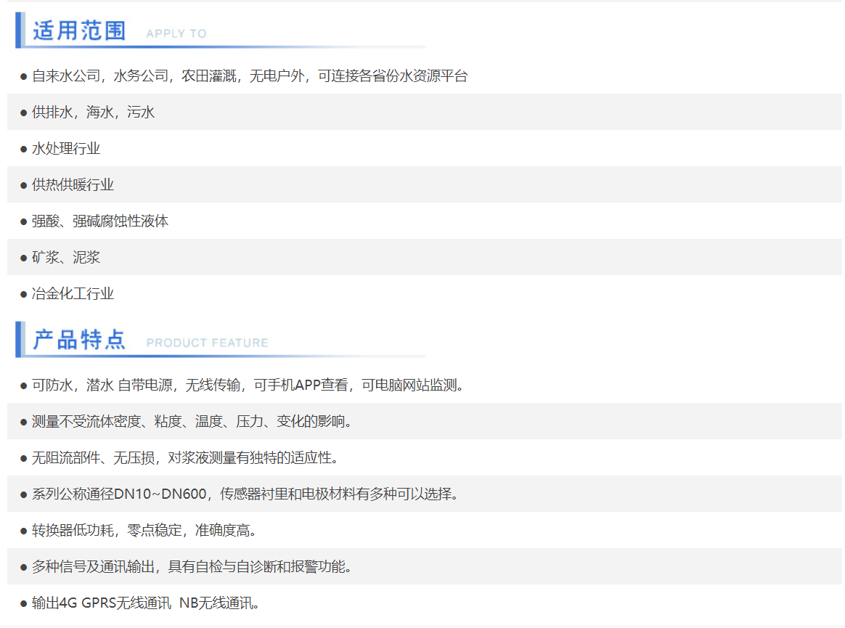Select the 自来水公司 list row
The height and width of the screenshot is (628, 845).
250,76
